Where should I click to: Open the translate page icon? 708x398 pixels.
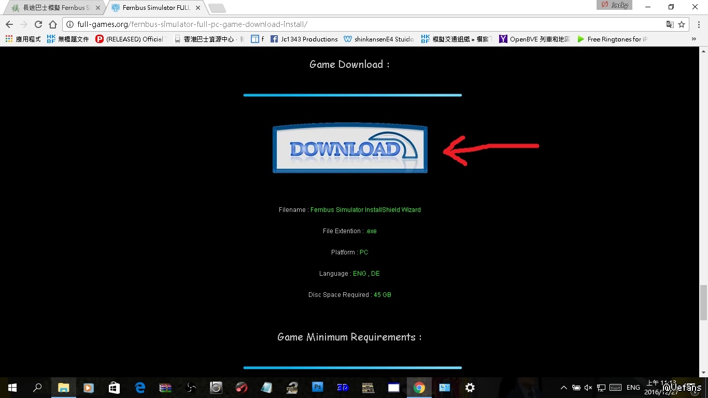click(x=670, y=24)
